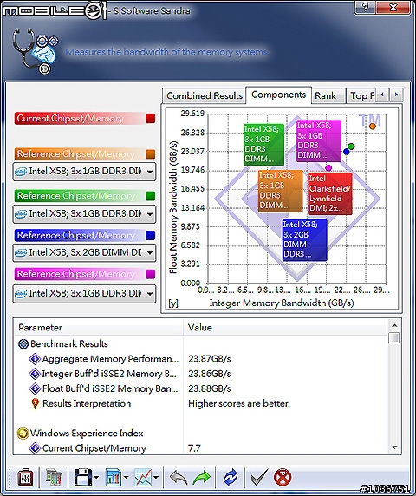Click the Benchmark Results target icon
This screenshot has width=416, height=496.
[x=23, y=344]
